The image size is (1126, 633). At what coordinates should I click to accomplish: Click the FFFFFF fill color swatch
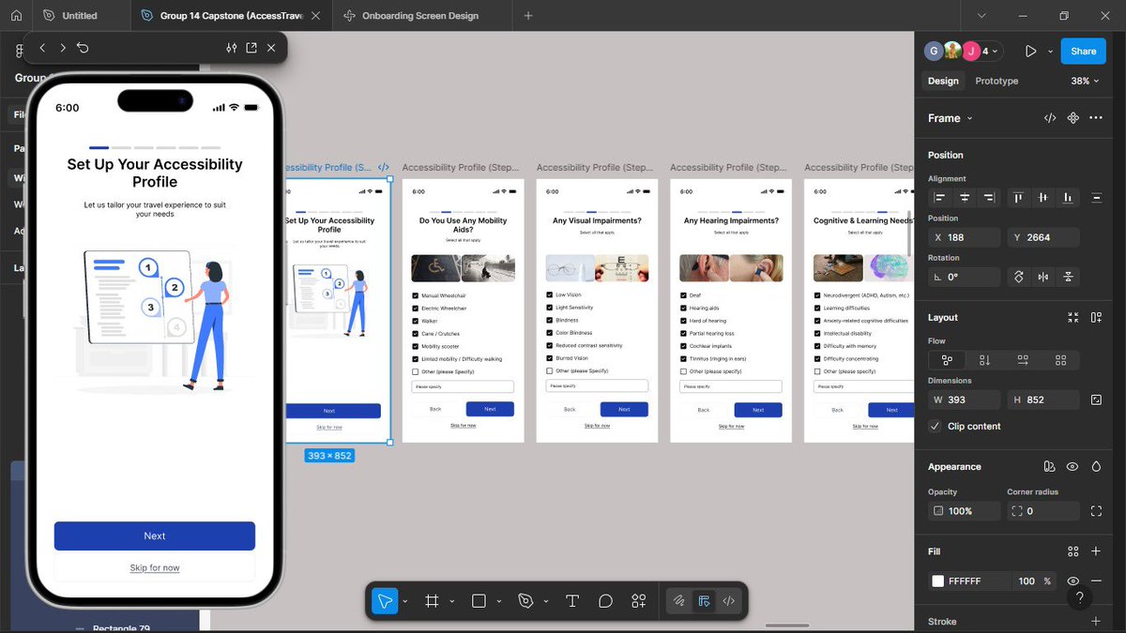tap(937, 581)
